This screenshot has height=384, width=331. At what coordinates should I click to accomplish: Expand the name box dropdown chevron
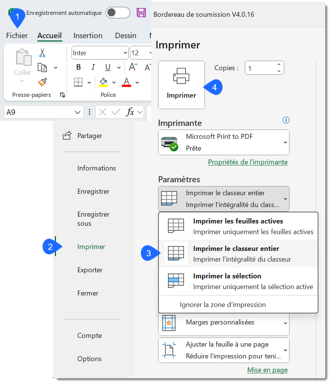78,112
